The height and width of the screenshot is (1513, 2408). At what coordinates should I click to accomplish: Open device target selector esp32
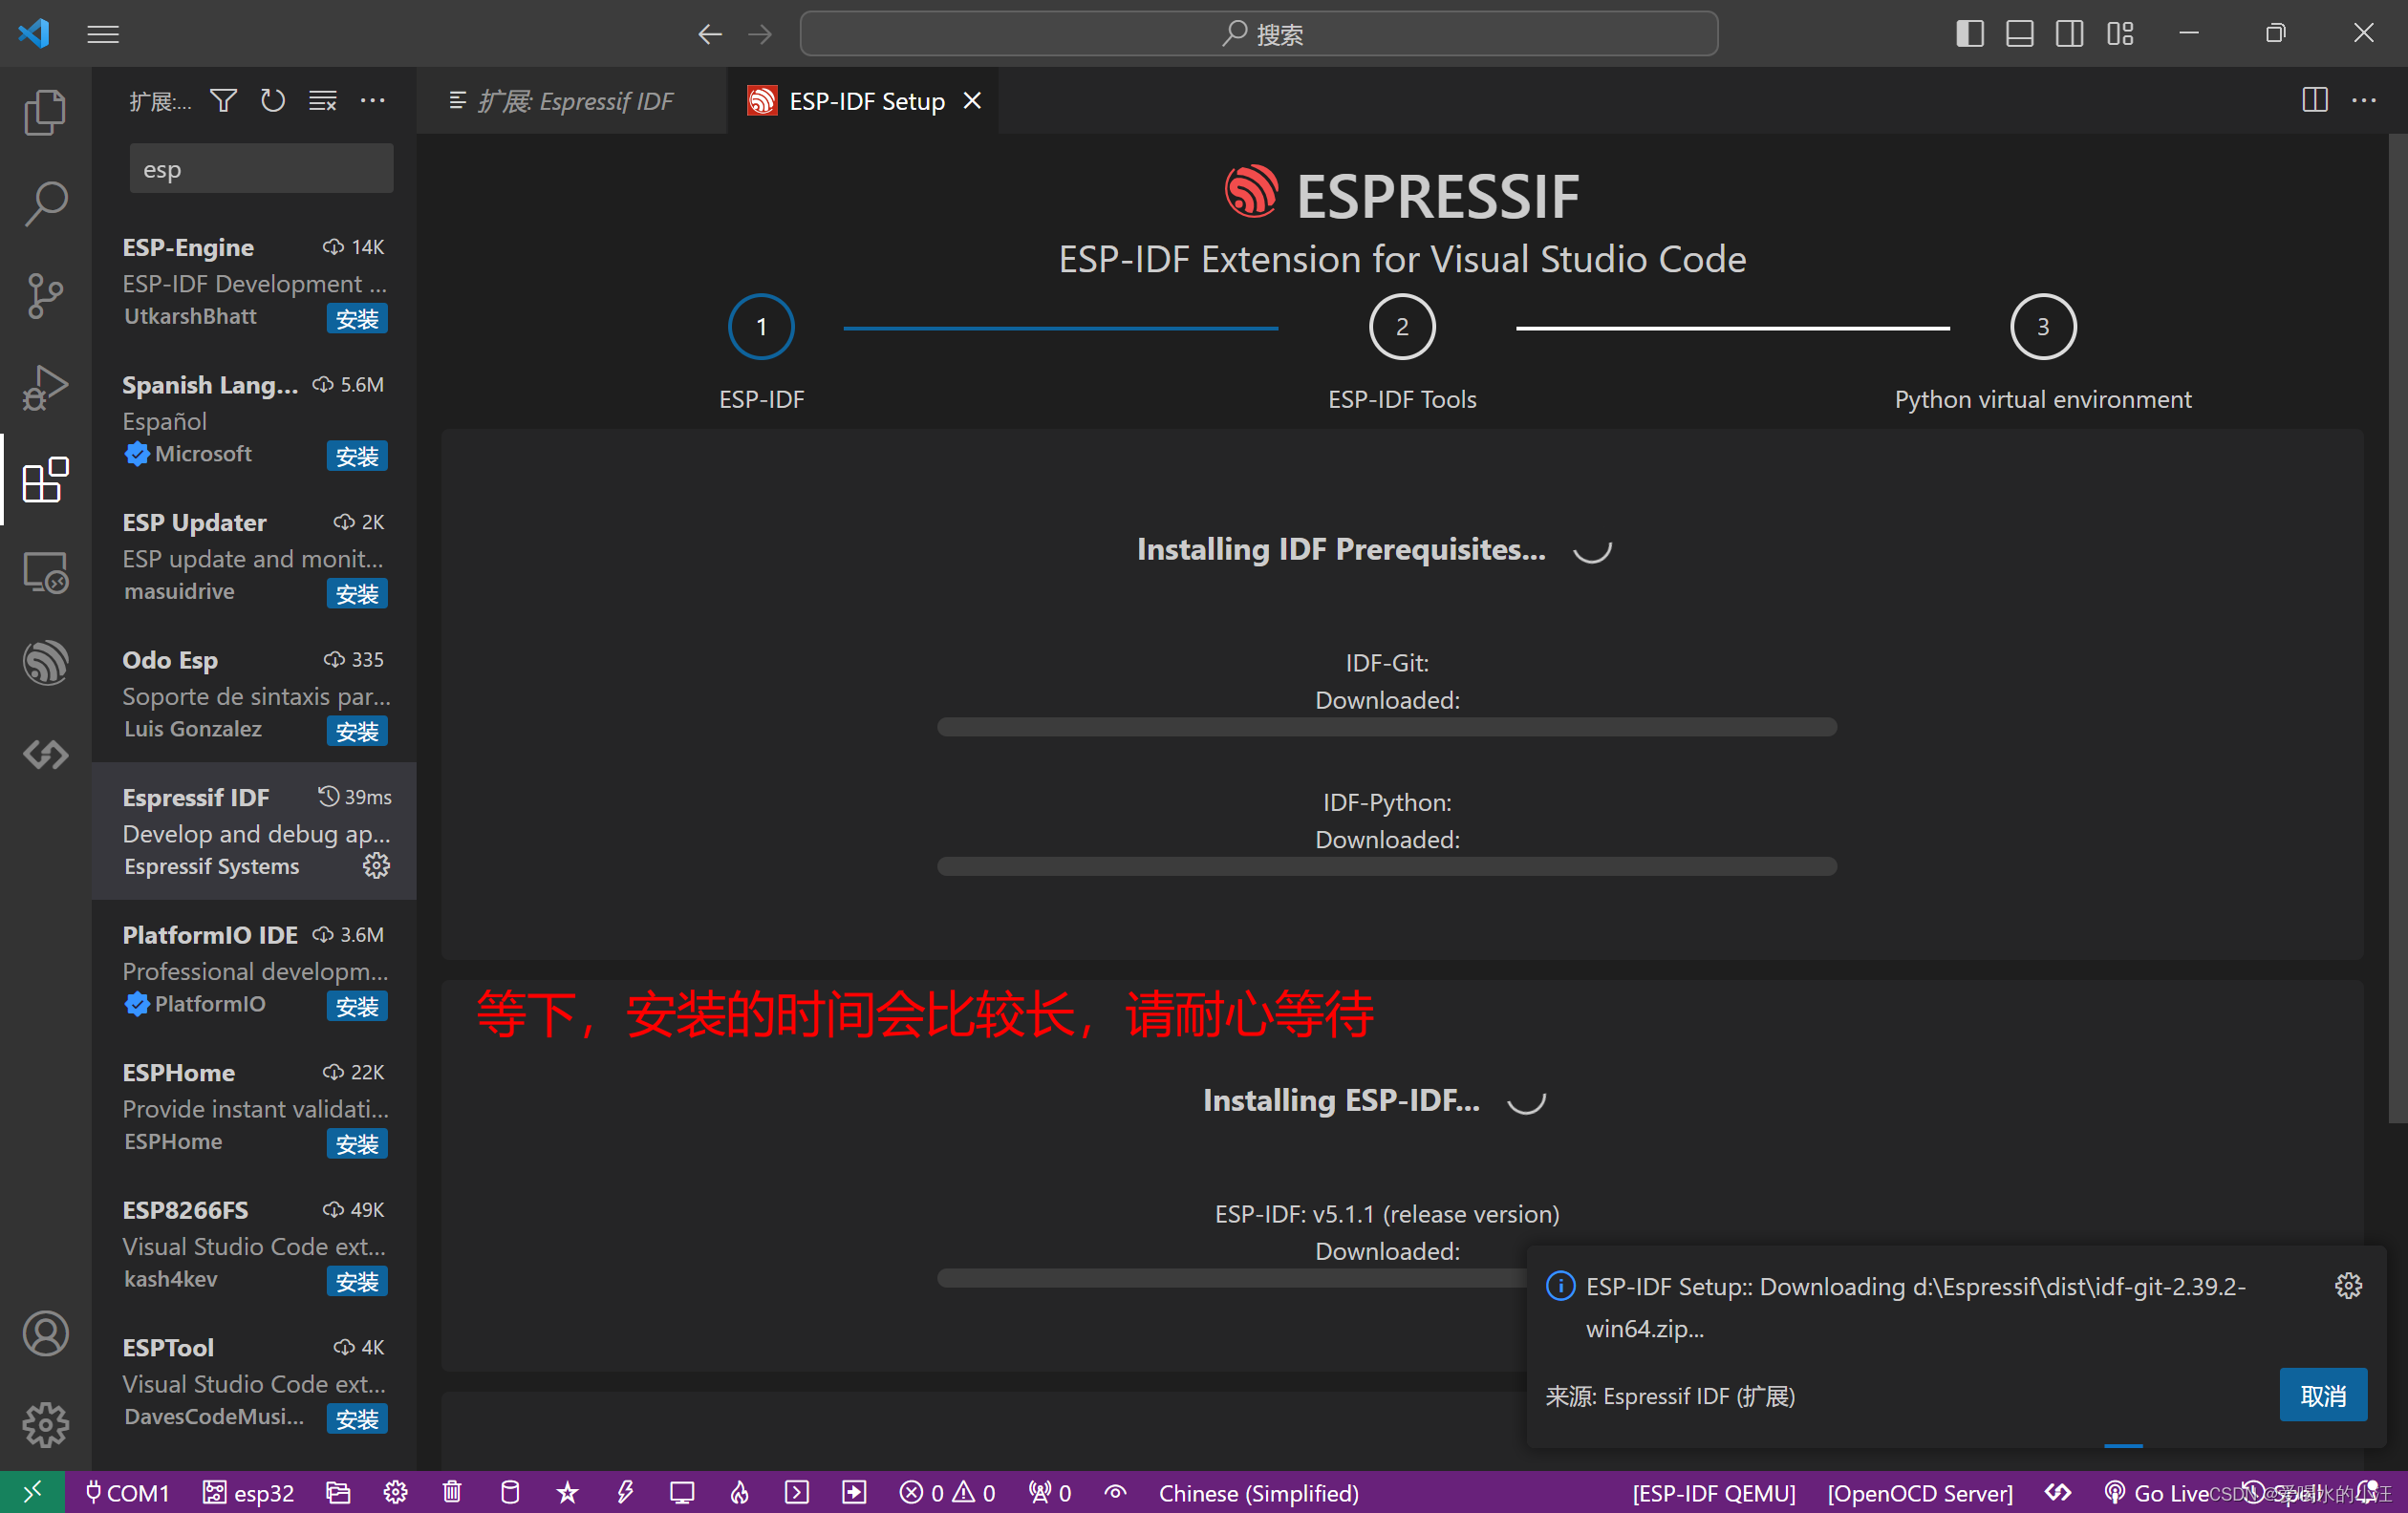tap(248, 1493)
